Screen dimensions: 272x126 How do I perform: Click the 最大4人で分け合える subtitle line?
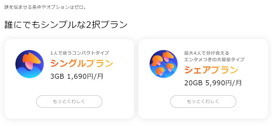[207, 53]
